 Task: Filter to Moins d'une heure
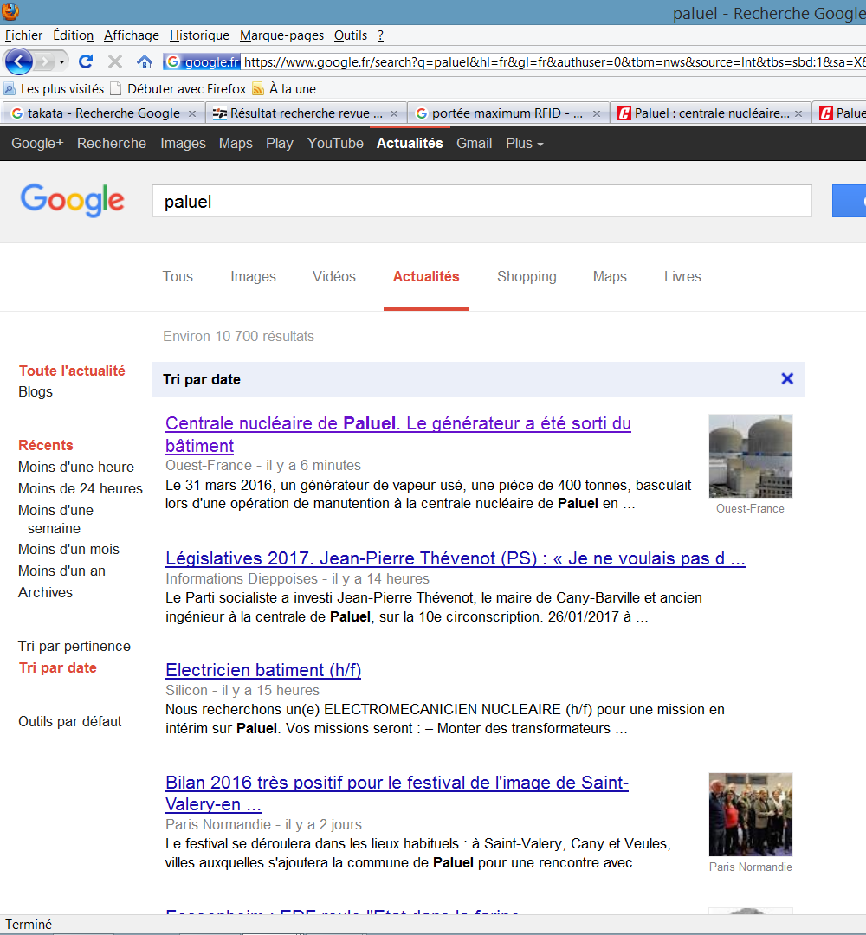point(75,467)
